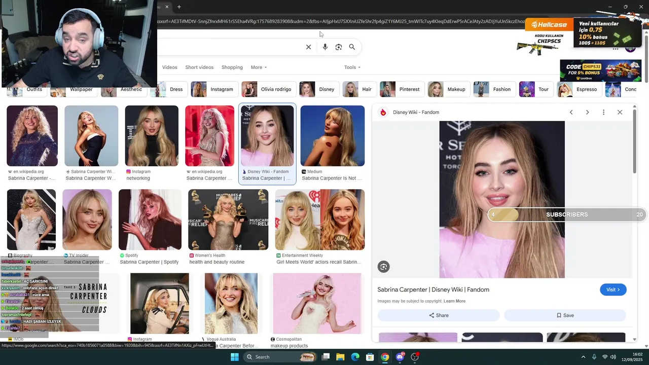Viewport: 649px width, 365px height.
Task: Click the magnifier search icon in search bar
Action: 352,47
